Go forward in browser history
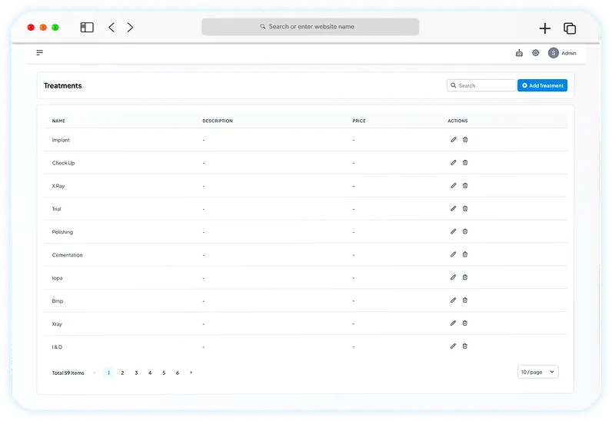This screenshot has width=612, height=421. point(131,28)
